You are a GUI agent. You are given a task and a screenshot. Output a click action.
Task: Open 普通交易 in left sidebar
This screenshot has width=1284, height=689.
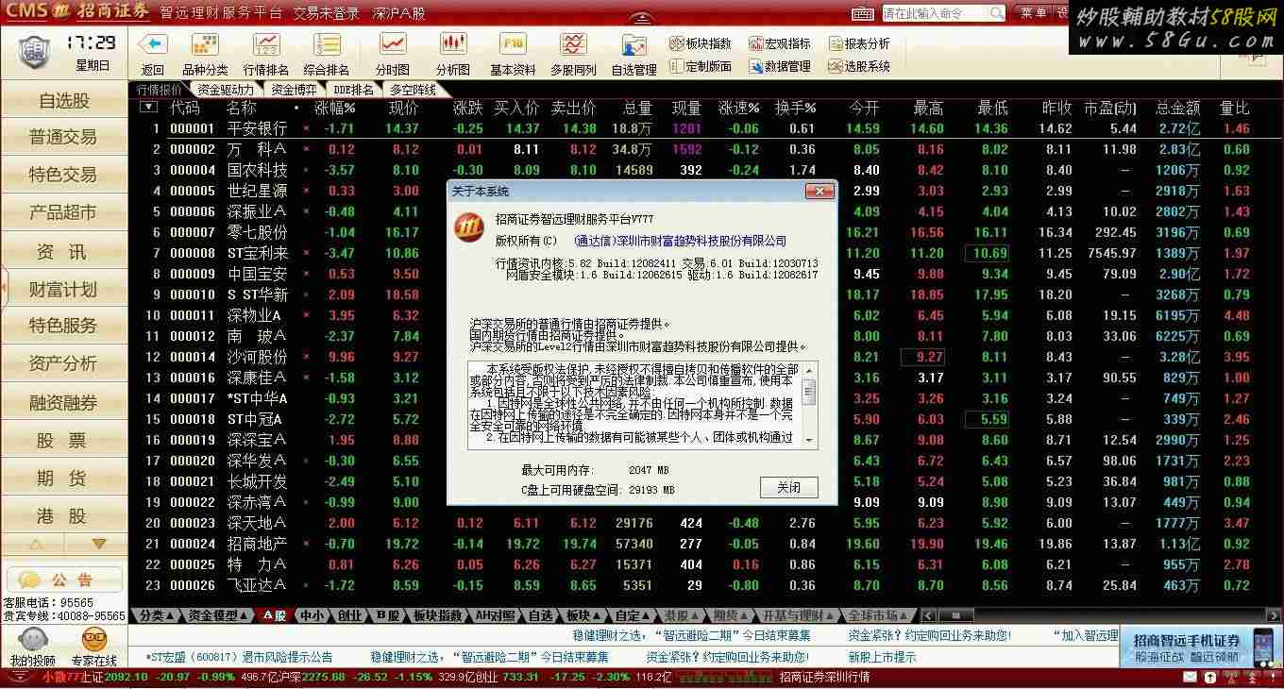point(64,138)
